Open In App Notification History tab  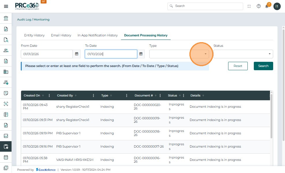click(98, 35)
